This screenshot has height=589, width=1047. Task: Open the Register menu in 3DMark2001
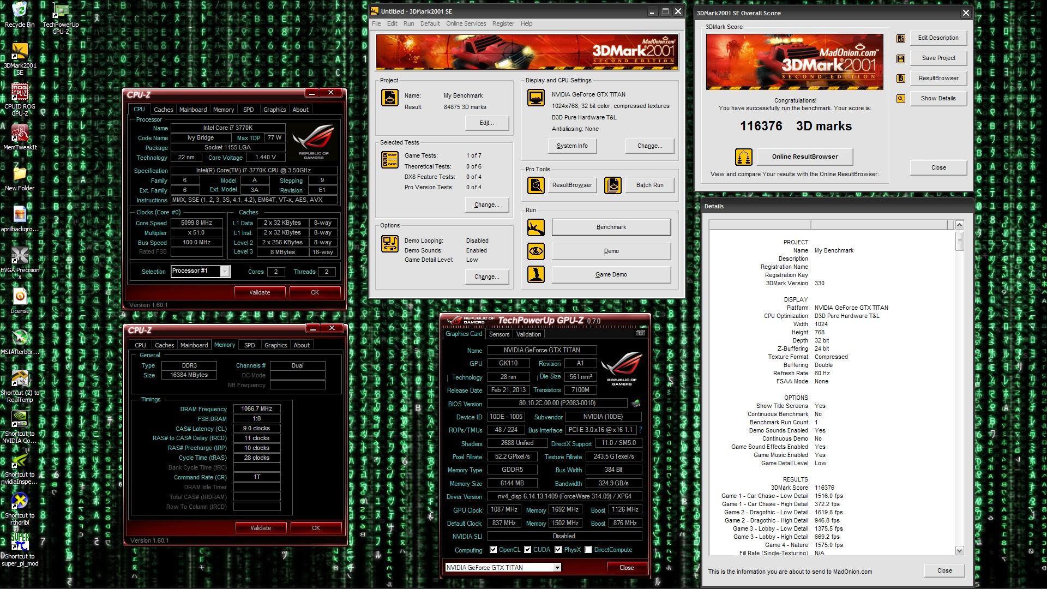click(x=503, y=23)
